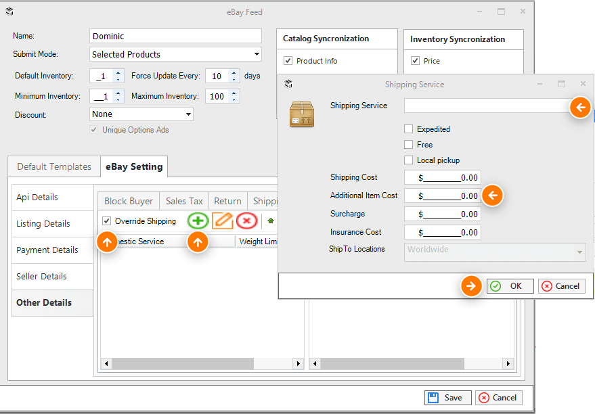Expand the ShipTo Locations dropdown
The height and width of the screenshot is (414, 595).
click(x=579, y=252)
